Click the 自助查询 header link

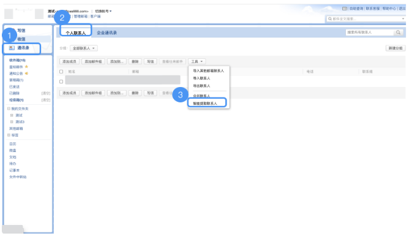click(356, 9)
